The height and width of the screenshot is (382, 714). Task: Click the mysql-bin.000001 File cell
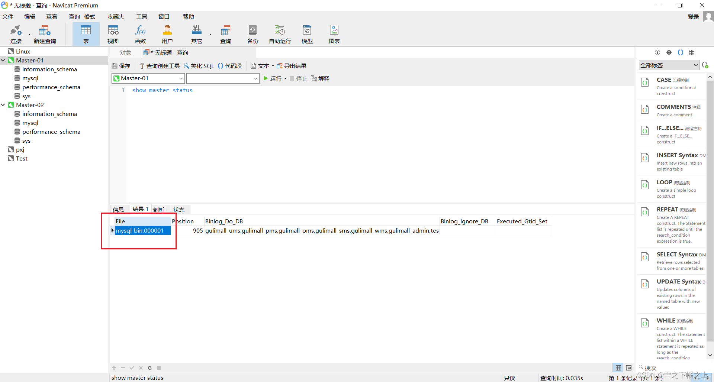pyautogui.click(x=143, y=231)
